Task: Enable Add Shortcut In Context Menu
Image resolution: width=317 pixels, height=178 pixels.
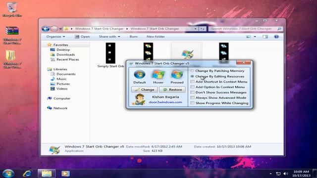Action: point(219,82)
